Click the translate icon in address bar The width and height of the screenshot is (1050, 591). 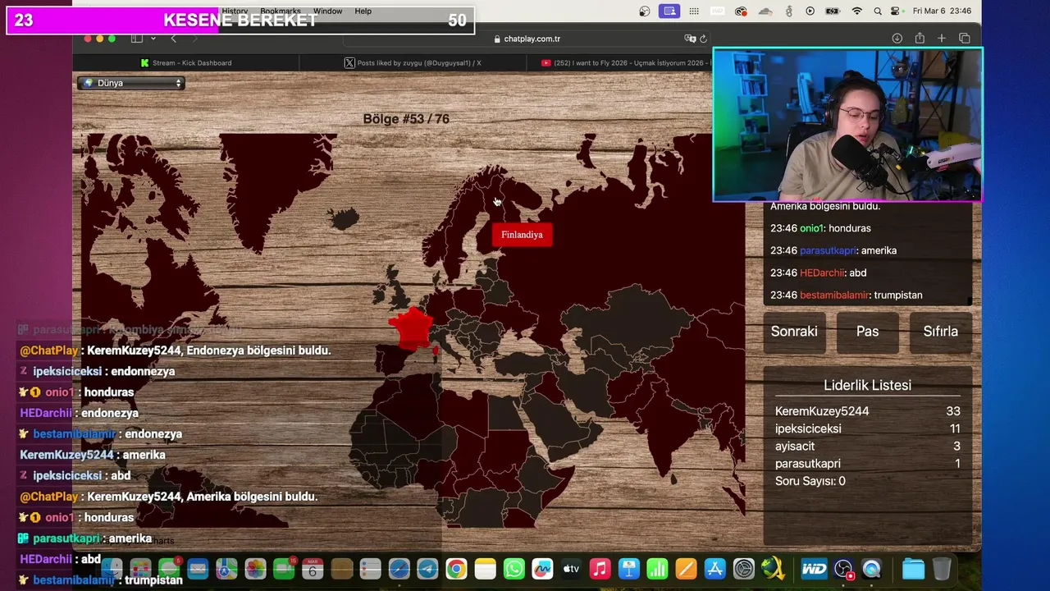click(x=690, y=39)
